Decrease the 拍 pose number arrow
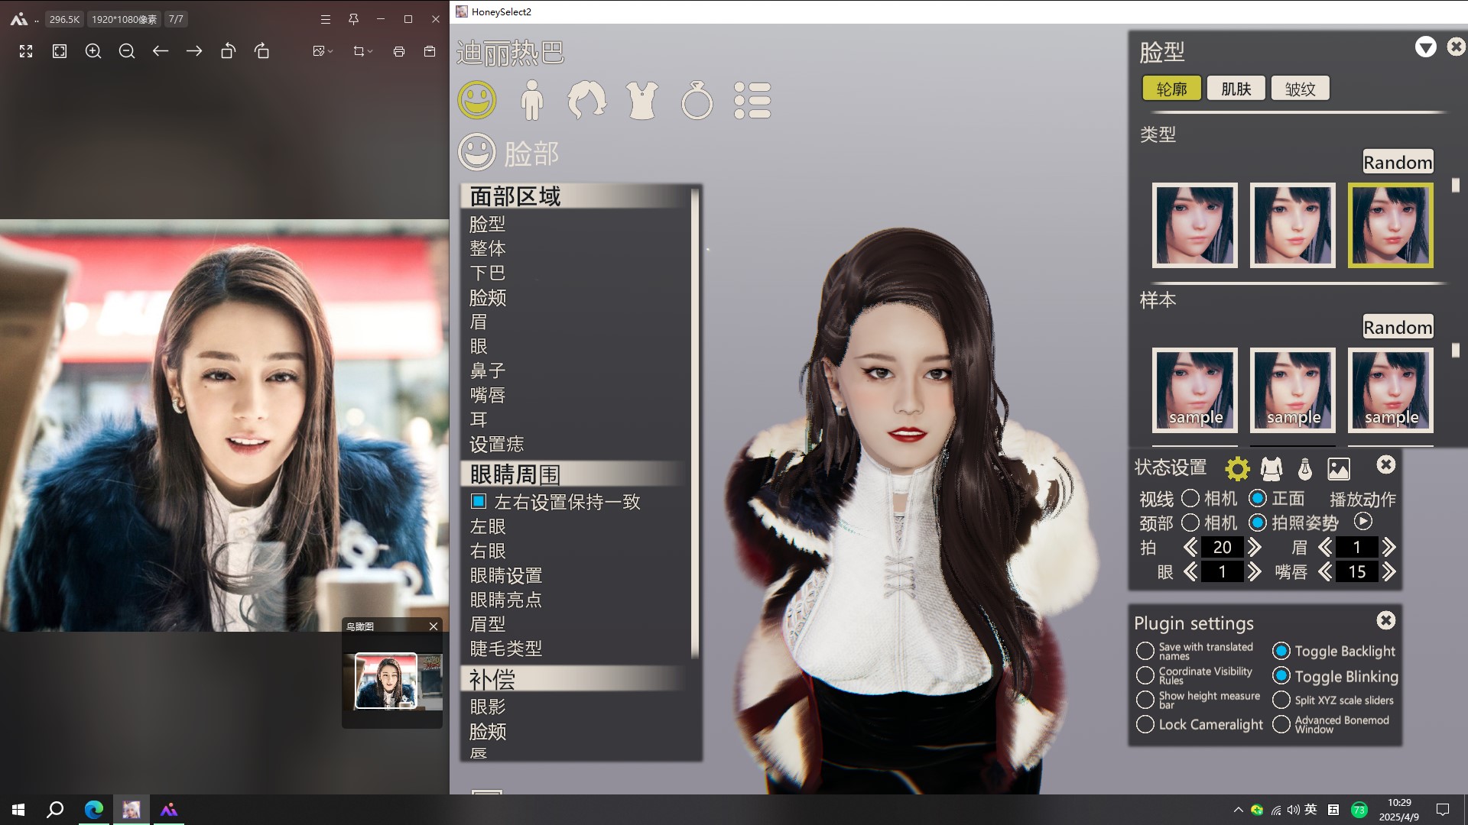This screenshot has width=1468, height=825. click(x=1190, y=547)
